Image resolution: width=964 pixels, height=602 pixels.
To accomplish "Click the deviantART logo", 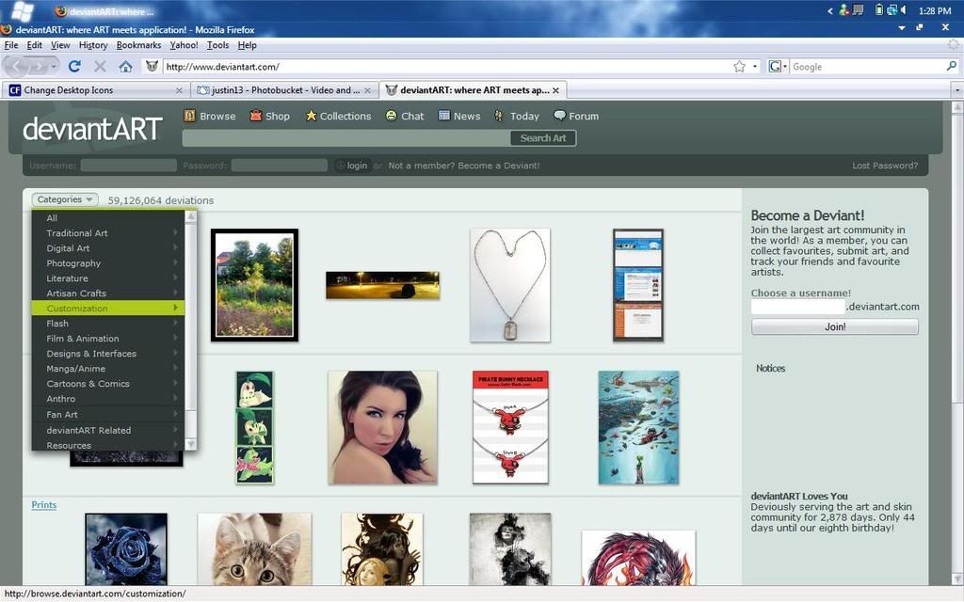I will 92,129.
